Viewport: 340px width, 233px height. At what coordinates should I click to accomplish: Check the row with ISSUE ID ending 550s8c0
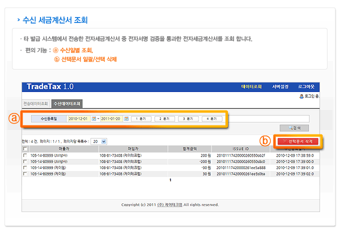25,161
